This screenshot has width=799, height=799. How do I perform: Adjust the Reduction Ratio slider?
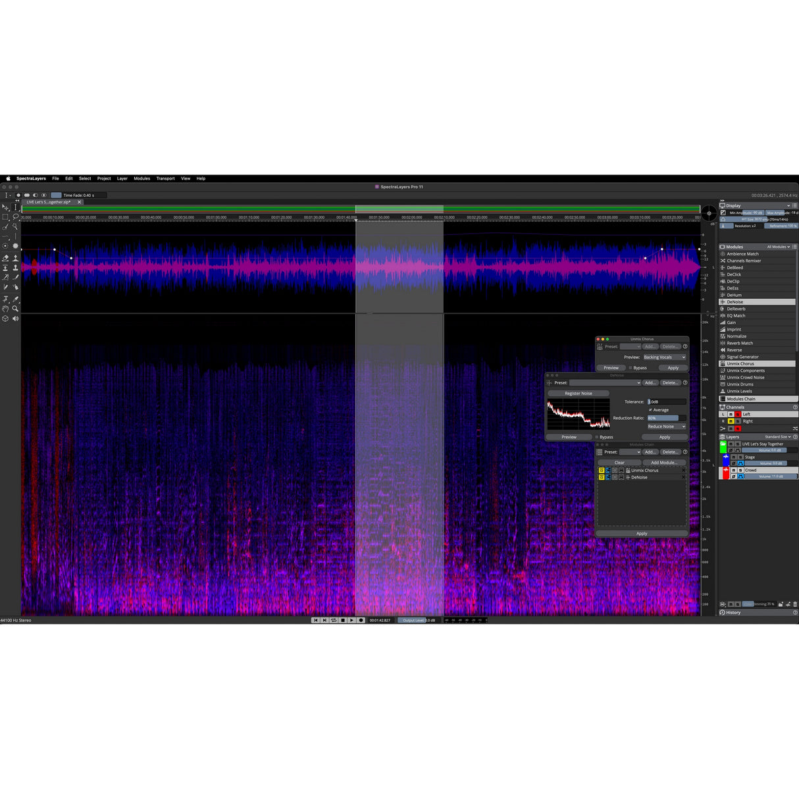(665, 417)
